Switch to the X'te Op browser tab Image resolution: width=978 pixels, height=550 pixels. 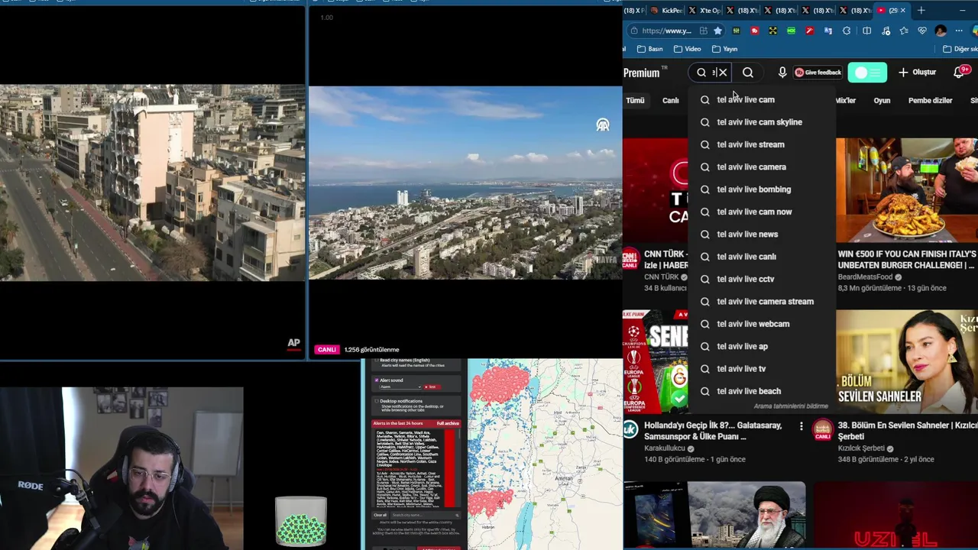[704, 10]
